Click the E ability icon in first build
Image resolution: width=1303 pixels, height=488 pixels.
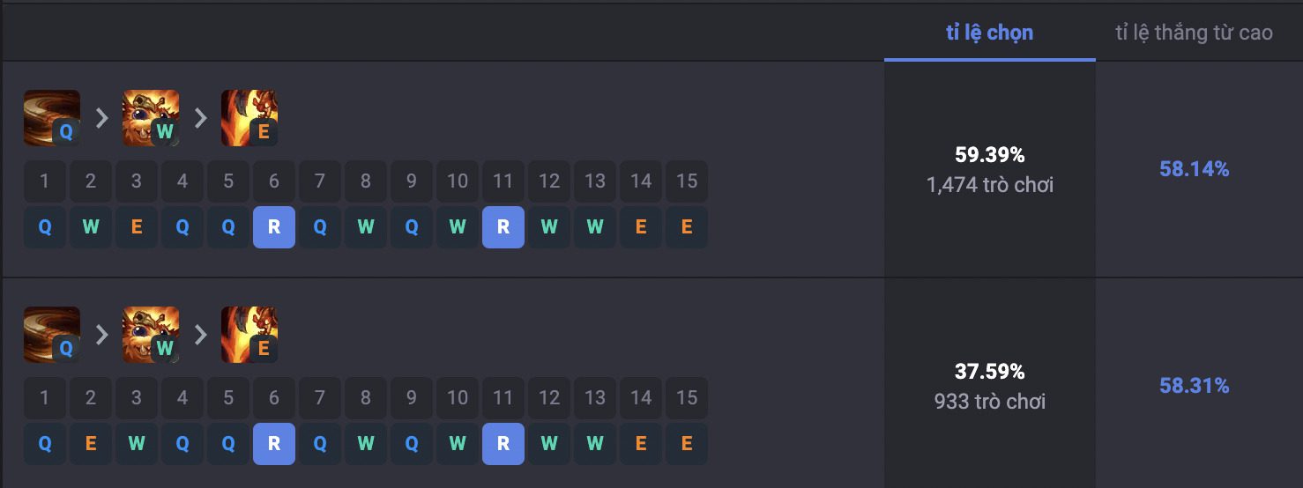point(249,118)
